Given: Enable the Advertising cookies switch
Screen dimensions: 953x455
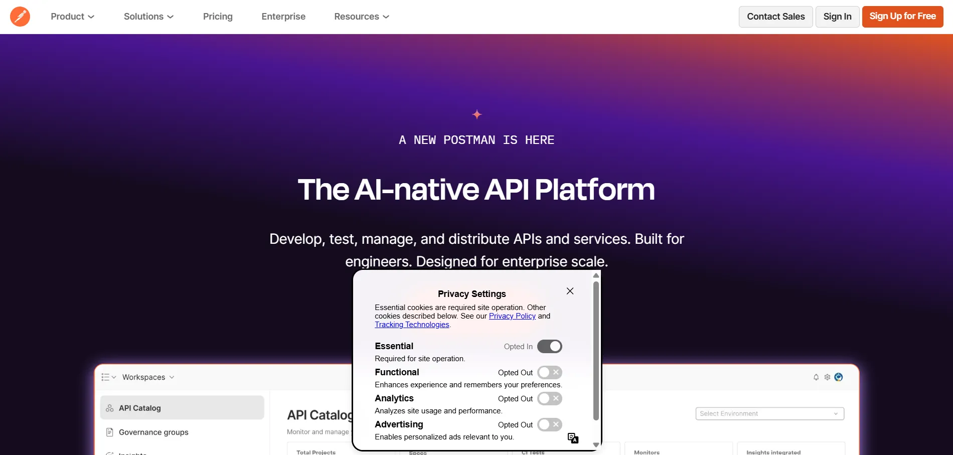Looking at the screenshot, I should pyautogui.click(x=550, y=424).
